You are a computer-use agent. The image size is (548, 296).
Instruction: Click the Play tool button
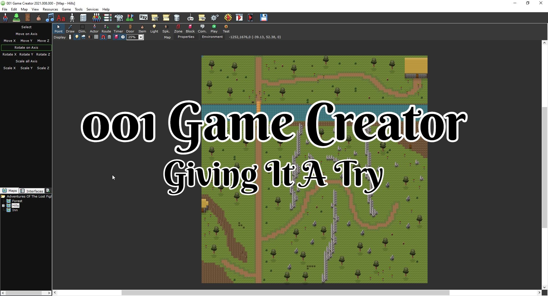tap(214, 29)
